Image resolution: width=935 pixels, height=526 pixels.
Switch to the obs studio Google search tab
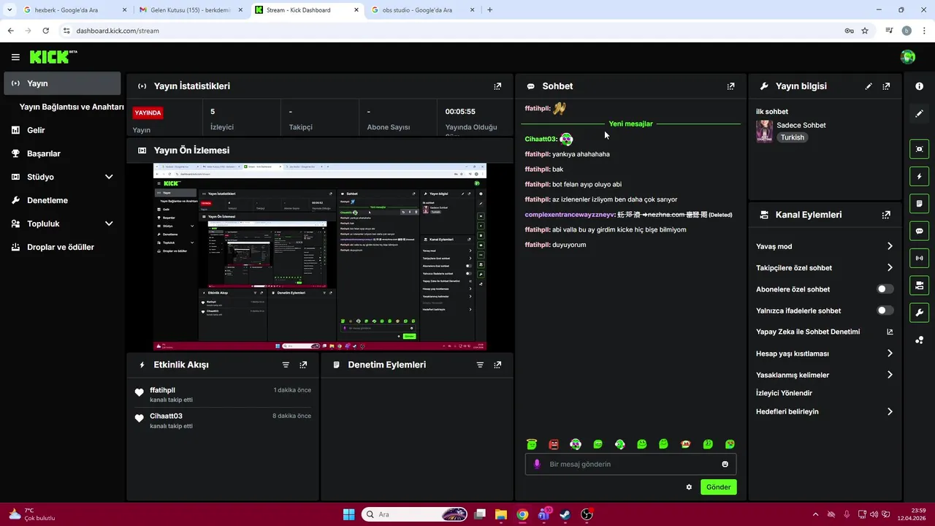point(421,10)
